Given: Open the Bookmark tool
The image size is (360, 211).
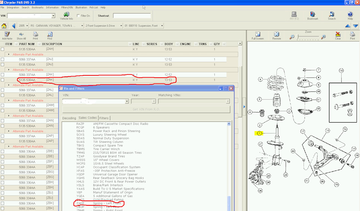Looking at the screenshot, I should click(x=313, y=16).
